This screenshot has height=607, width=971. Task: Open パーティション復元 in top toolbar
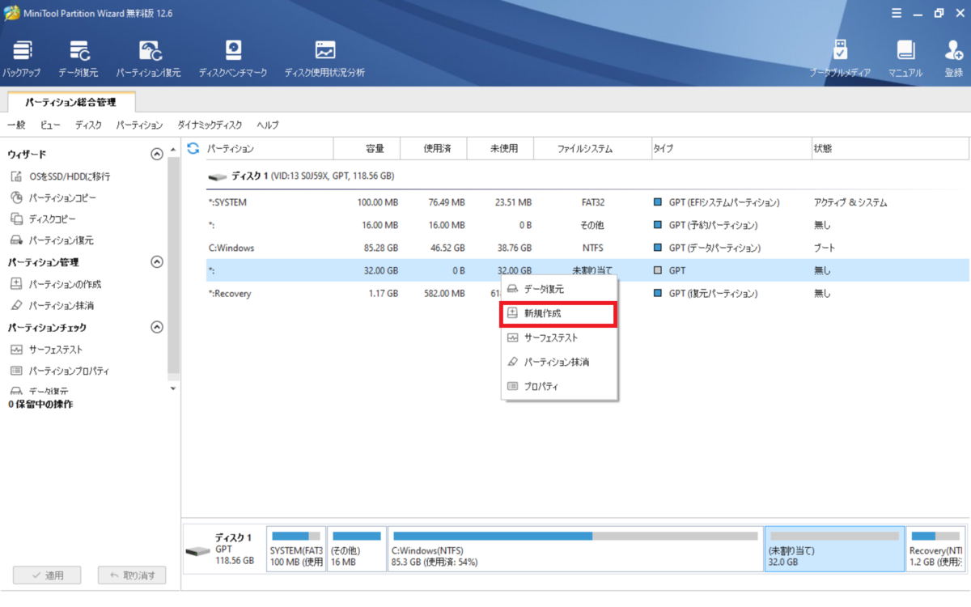point(149,58)
